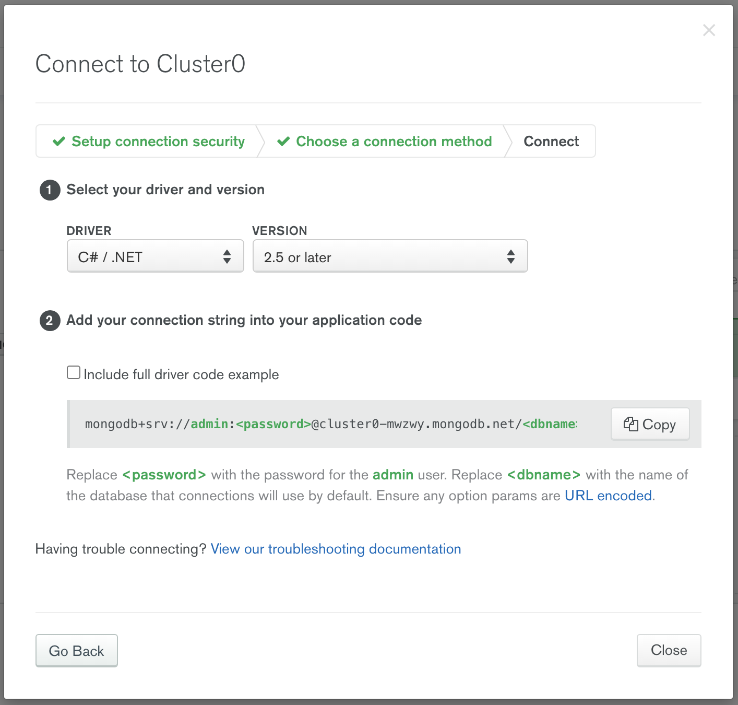Click the step 1 number badge

click(50, 190)
